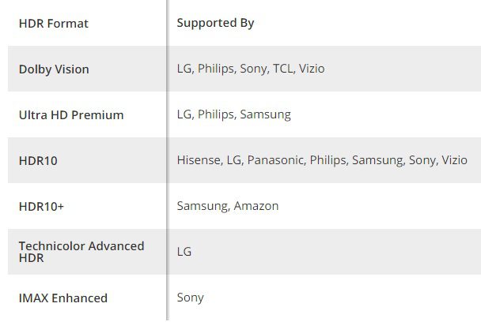Click the HDR10+ format name cell
This screenshot has height=322, width=481.
tap(41, 207)
